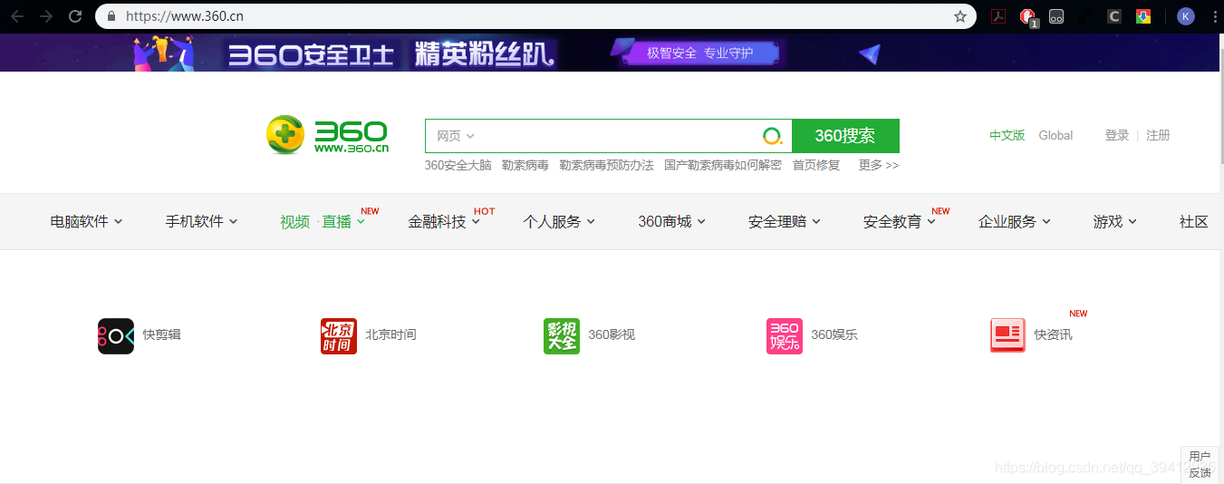Expand the 视频·直播 menu

323,221
